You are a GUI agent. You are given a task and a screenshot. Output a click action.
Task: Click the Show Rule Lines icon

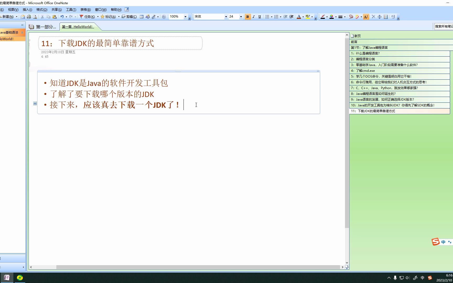click(386, 17)
